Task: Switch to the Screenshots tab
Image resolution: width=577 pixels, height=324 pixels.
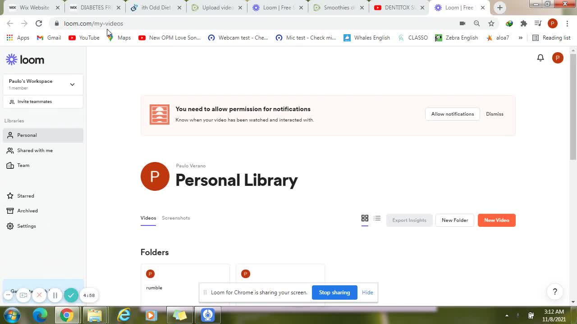Action: coord(176,218)
